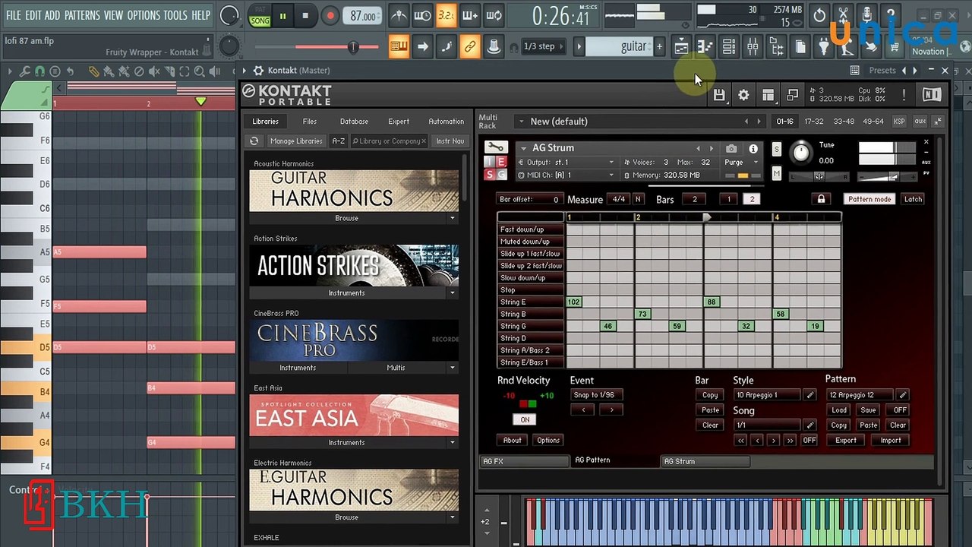Edit the Pattern name with pencil icon
The image size is (972, 547).
coord(903,395)
